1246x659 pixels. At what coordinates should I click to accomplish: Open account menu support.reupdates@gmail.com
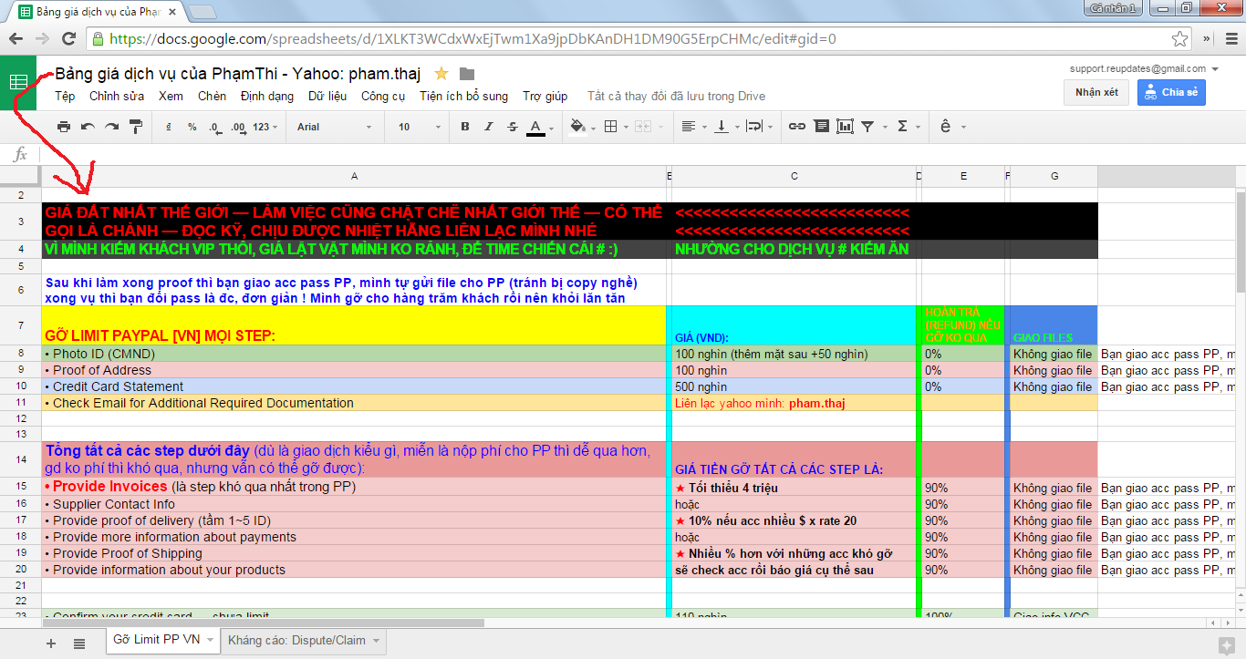point(1145,68)
